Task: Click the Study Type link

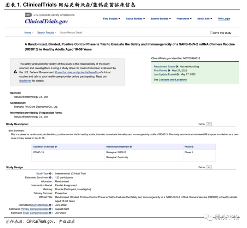Action: click(42, 174)
